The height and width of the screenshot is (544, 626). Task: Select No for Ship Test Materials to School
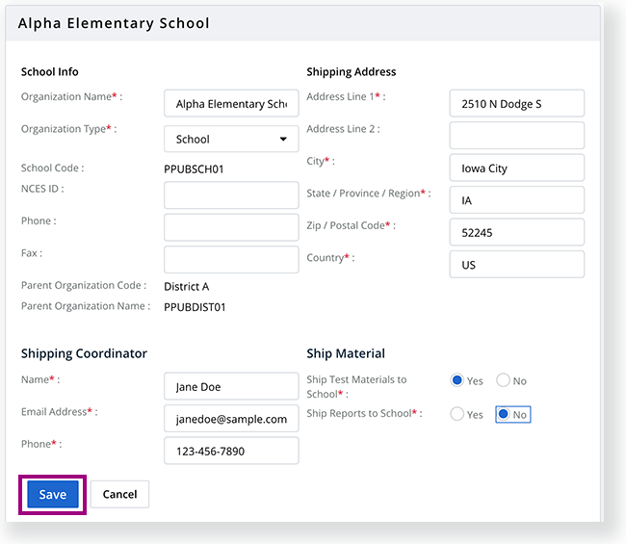coord(503,380)
